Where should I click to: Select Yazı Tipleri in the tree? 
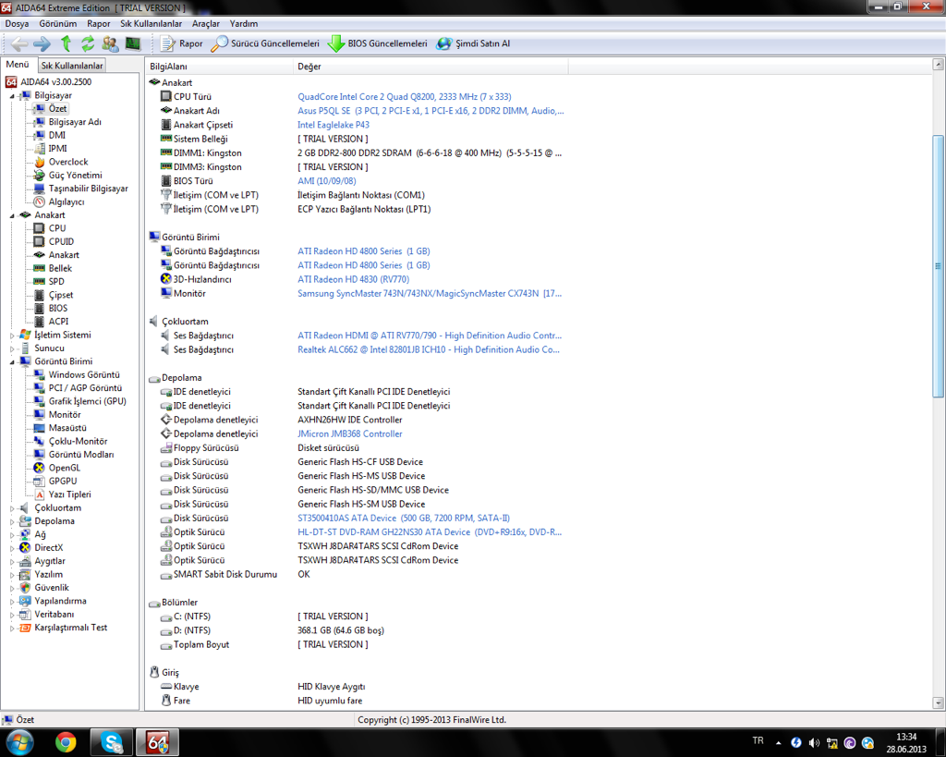(x=70, y=494)
